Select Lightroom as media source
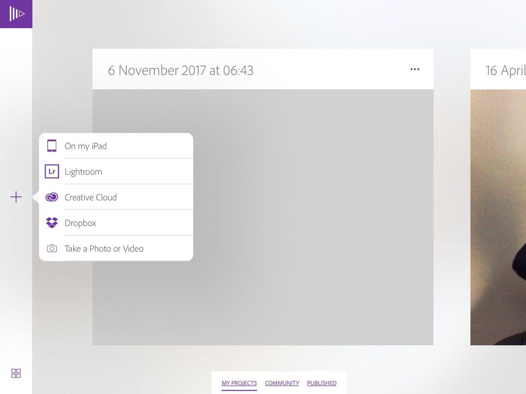This screenshot has height=394, width=526. click(116, 172)
